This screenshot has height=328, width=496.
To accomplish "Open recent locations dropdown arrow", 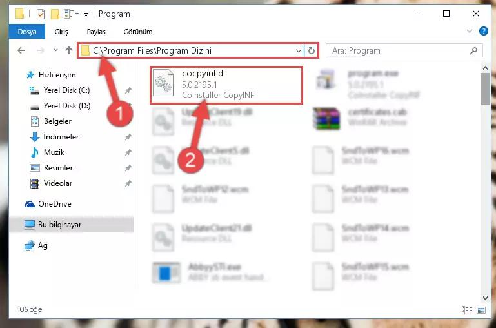I will [55, 50].
